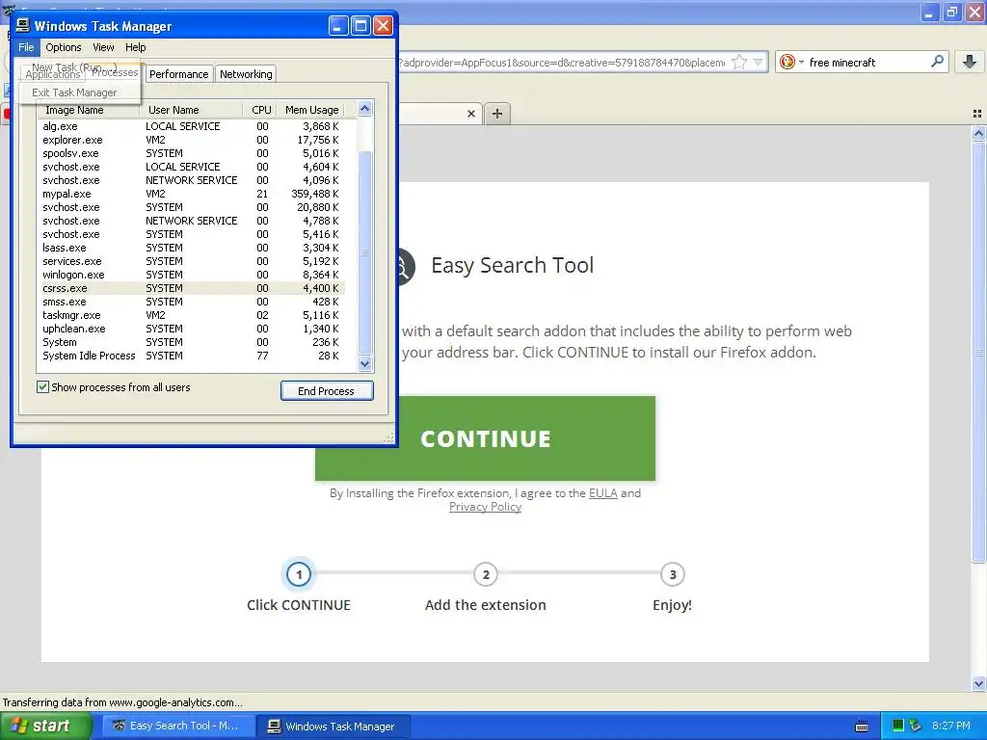Open the Options menu in Task Manager

tap(63, 47)
